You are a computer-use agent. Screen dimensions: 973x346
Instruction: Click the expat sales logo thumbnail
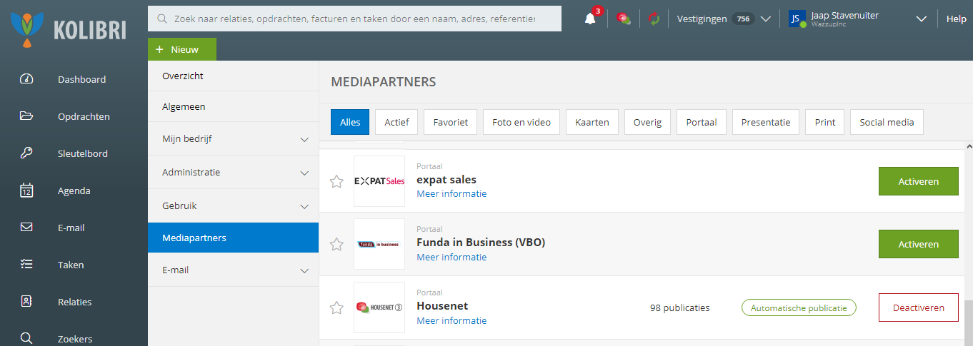pyautogui.click(x=379, y=181)
